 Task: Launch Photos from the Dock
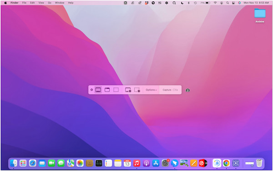(x=80, y=163)
